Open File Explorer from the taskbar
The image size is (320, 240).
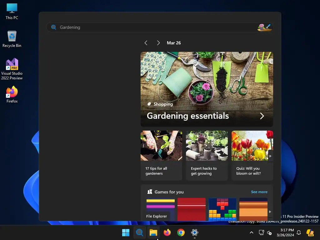153,232
